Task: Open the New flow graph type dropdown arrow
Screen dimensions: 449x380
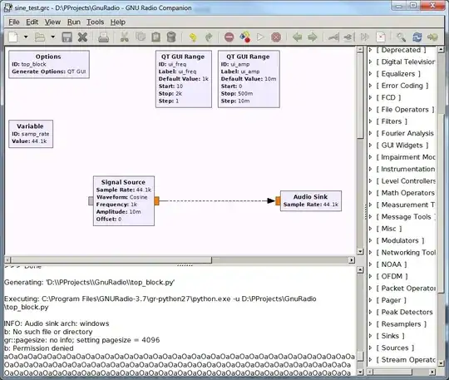Action: point(26,37)
